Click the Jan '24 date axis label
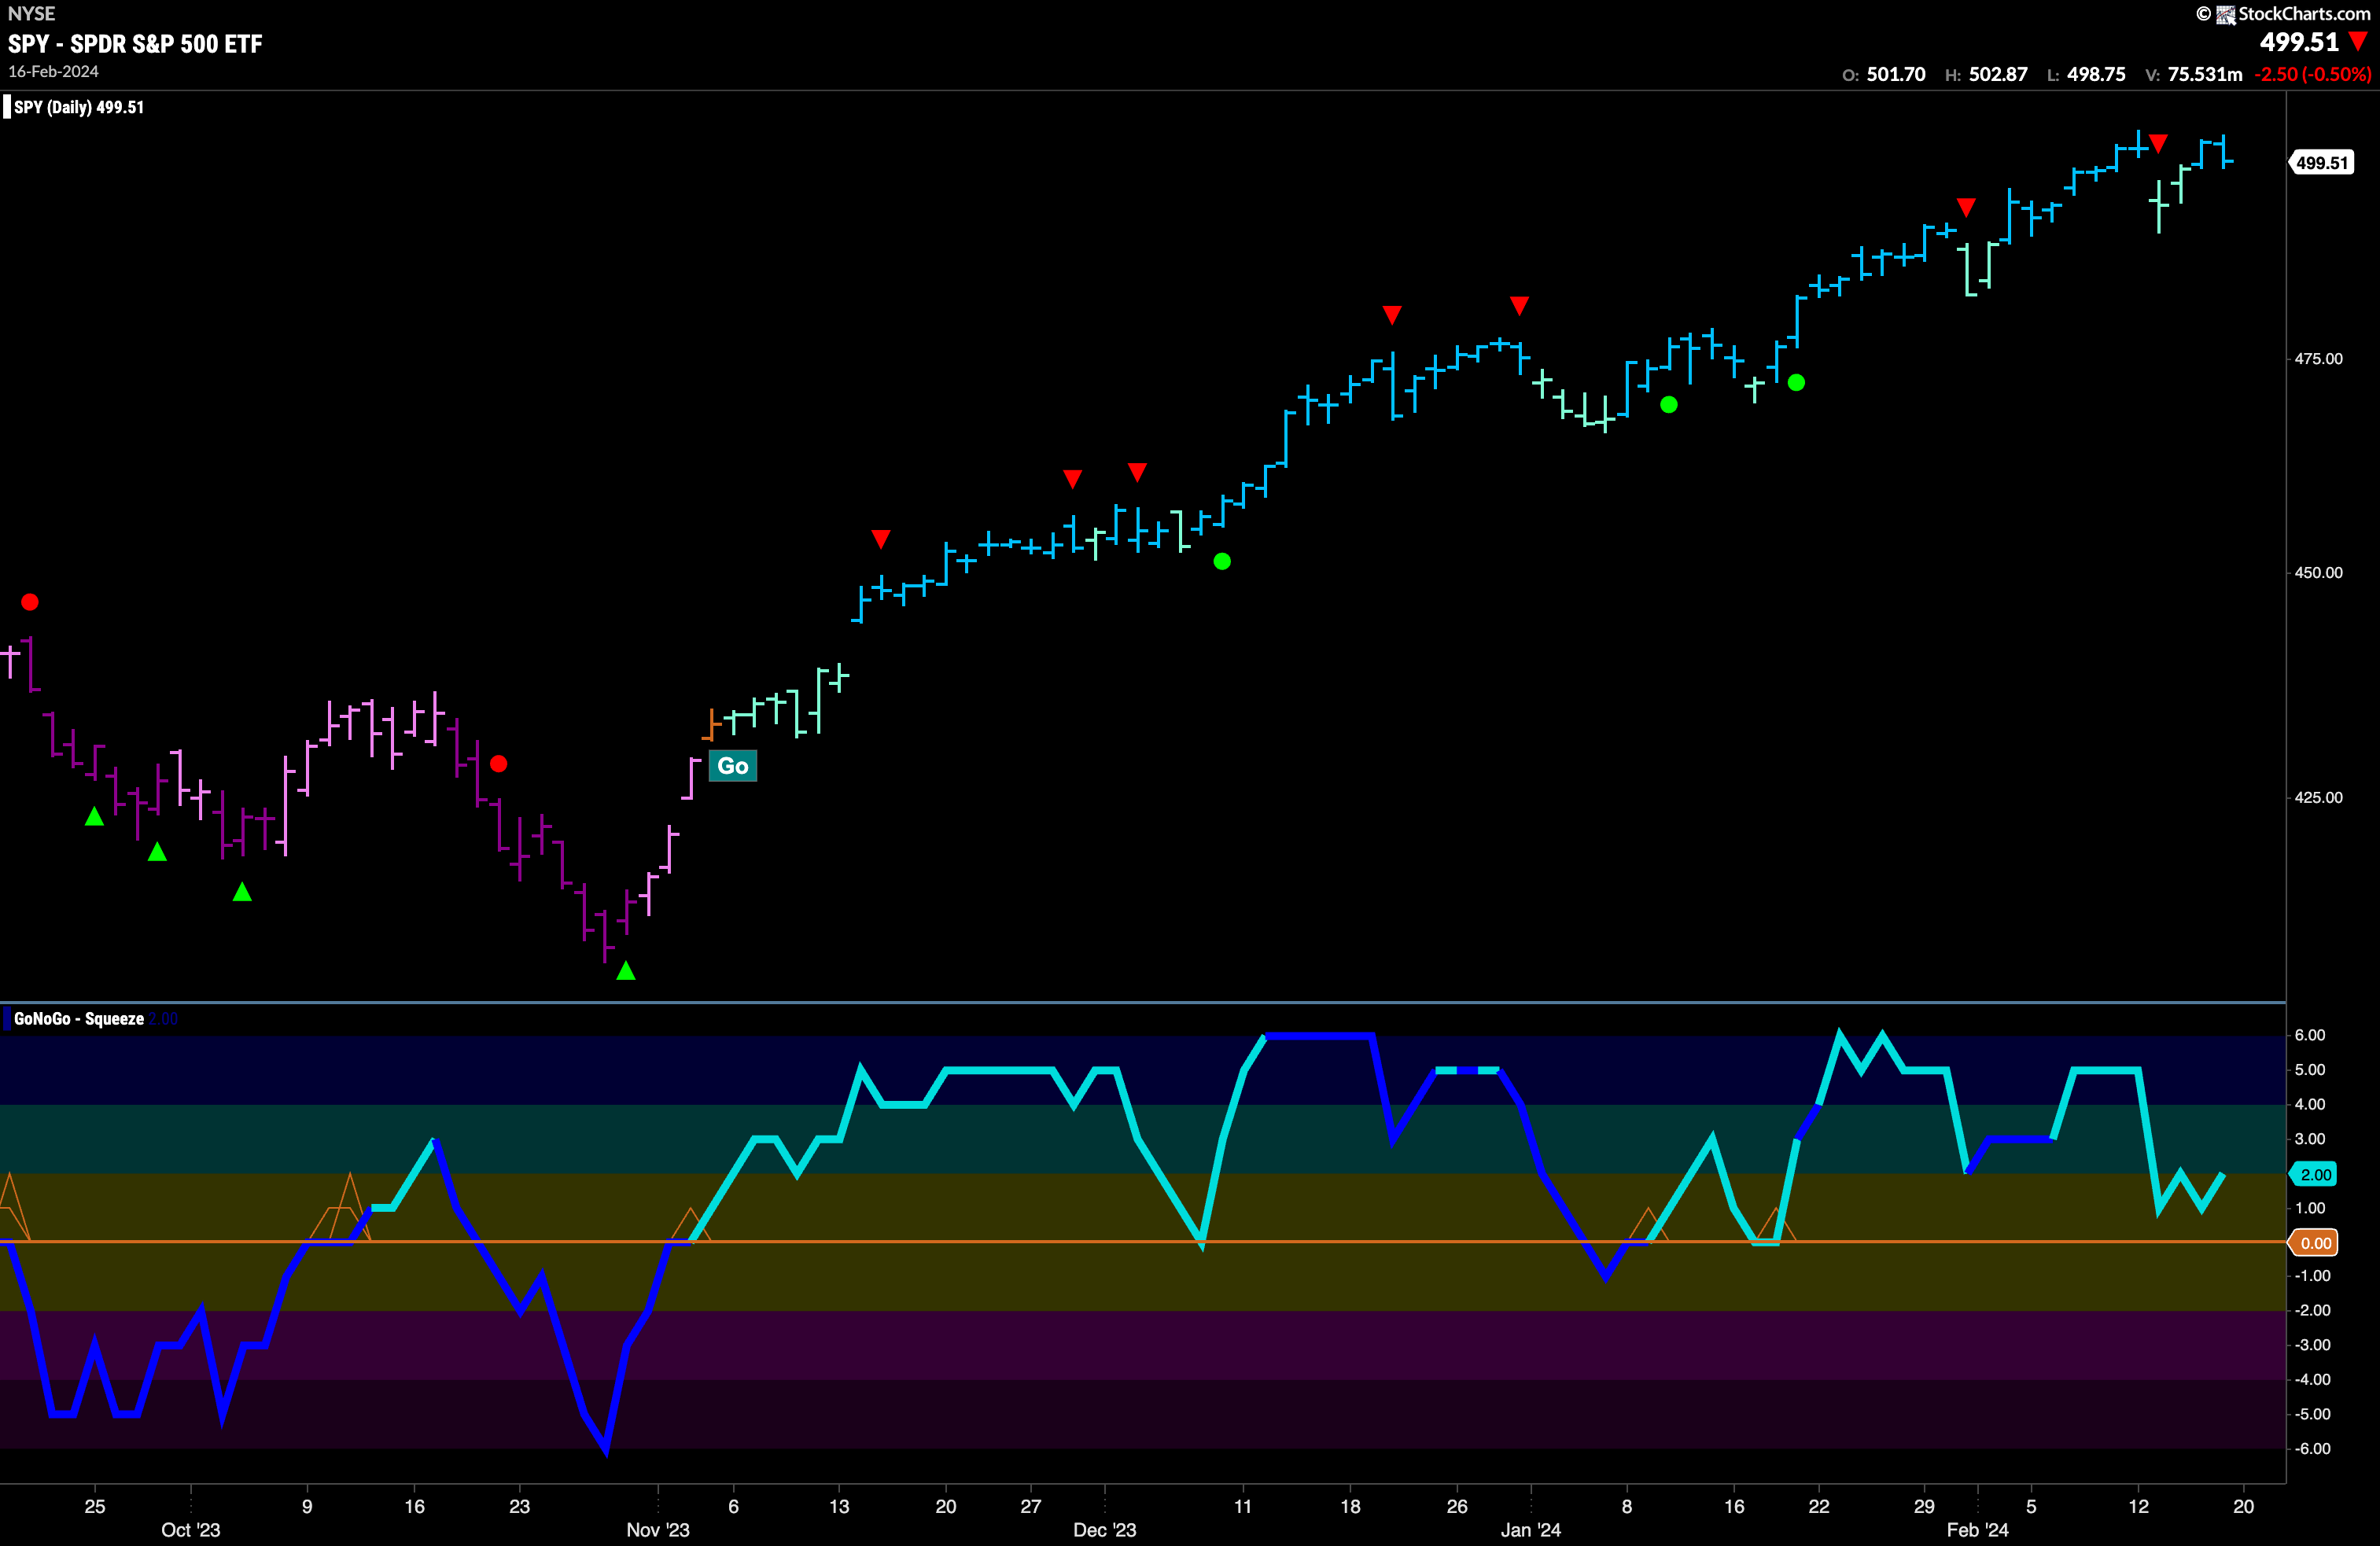This screenshot has height=1546, width=2380. [1530, 1530]
